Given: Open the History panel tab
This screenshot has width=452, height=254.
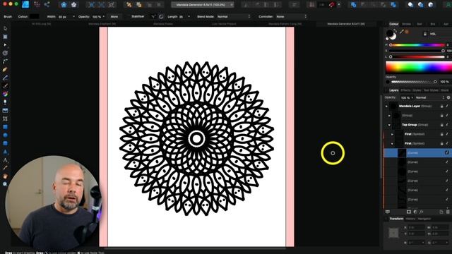Looking at the screenshot, I should point(410,219).
